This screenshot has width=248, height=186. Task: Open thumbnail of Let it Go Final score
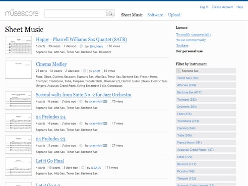click(18, 166)
